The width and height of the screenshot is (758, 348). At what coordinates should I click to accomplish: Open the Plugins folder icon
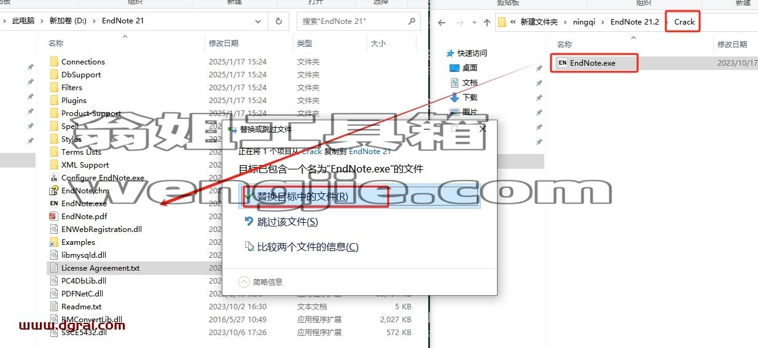click(x=54, y=100)
